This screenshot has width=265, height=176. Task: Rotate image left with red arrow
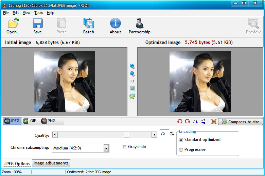tap(180, 122)
